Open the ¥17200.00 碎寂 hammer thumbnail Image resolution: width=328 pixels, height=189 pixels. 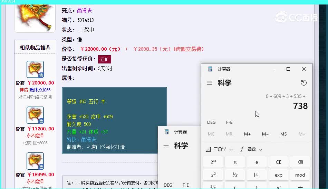[35, 115]
